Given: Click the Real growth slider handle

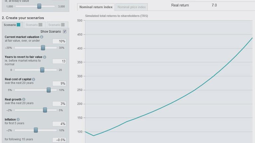Looking at the screenshot, I should [x=45, y=110].
